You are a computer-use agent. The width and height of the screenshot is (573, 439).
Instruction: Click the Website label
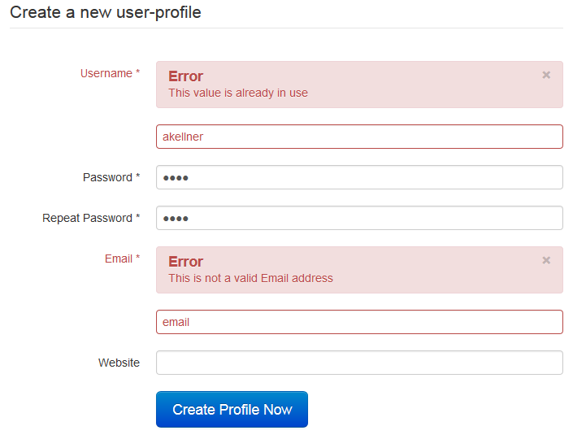coord(119,363)
